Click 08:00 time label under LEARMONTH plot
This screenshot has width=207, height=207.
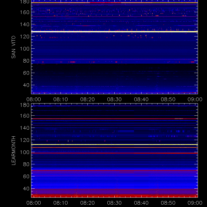(34, 203)
